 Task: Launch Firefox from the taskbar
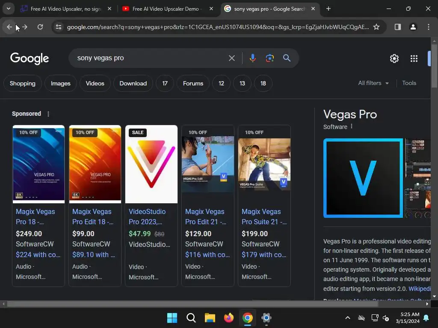click(228, 318)
